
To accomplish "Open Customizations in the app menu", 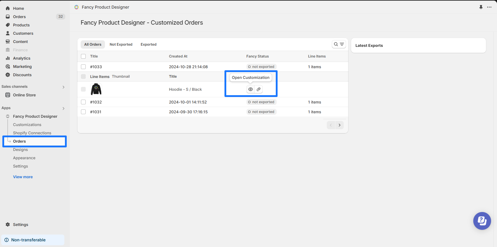I will coord(27,125).
